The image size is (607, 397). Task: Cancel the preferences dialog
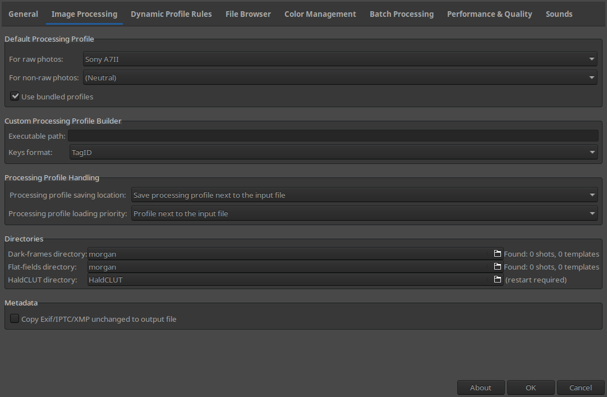pos(580,387)
